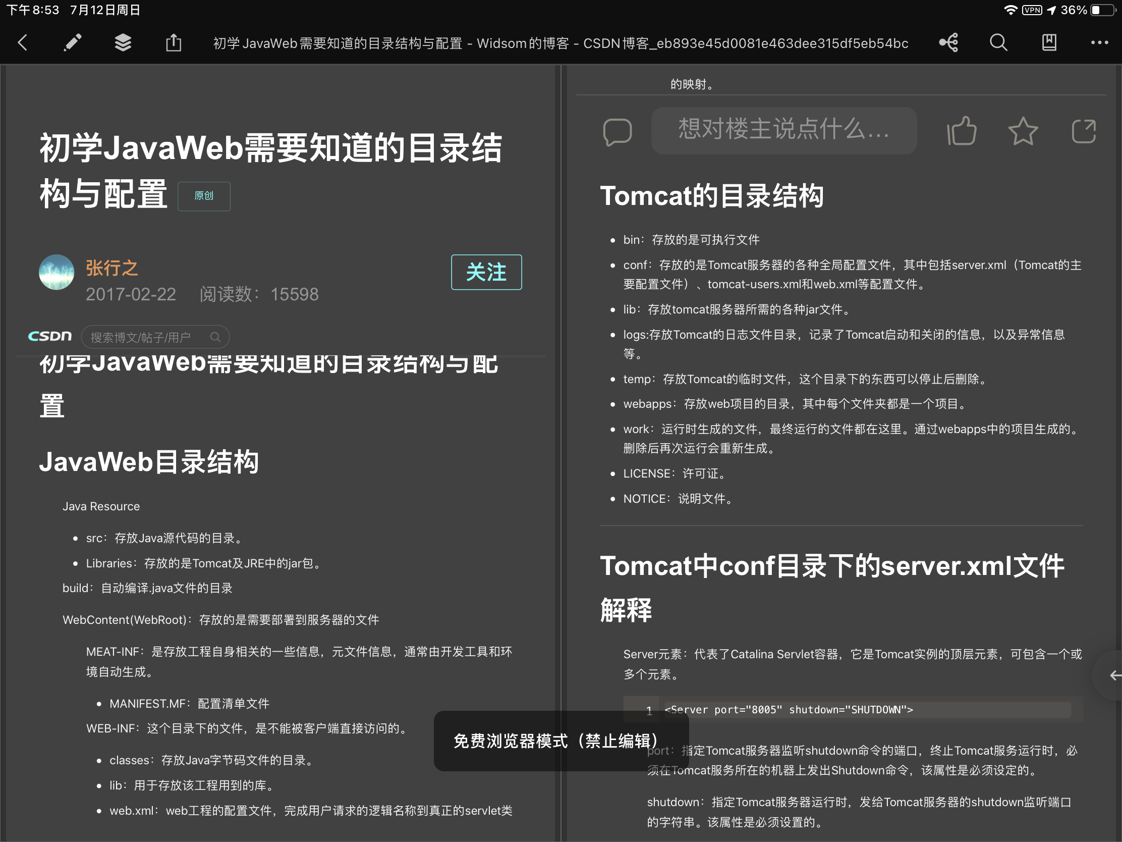
Task: Tap the Wi-Fi status icon
Action: click(x=1011, y=10)
